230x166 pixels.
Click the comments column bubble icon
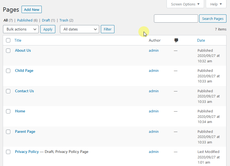[176, 40]
